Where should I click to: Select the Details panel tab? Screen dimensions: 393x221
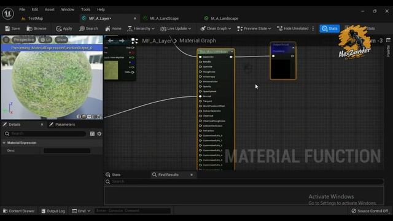(15, 125)
